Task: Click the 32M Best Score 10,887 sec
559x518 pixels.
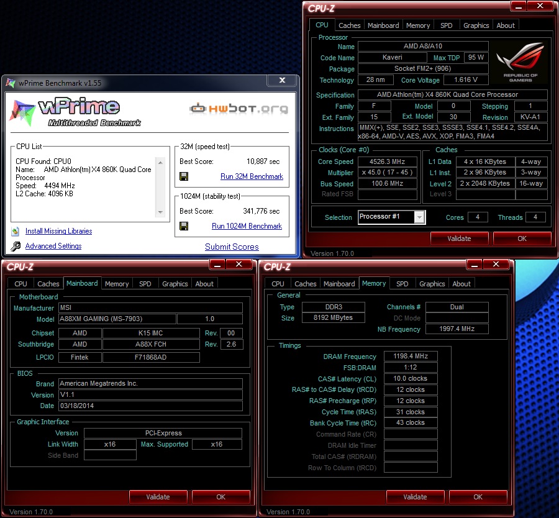Action: 263,161
